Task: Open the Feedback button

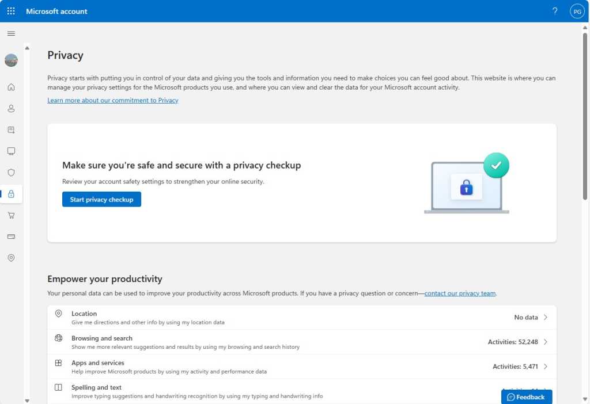Action: pyautogui.click(x=526, y=397)
